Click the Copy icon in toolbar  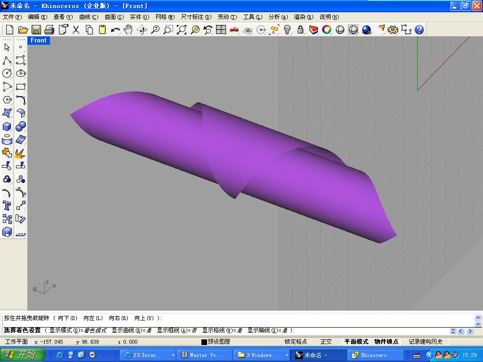click(x=89, y=30)
